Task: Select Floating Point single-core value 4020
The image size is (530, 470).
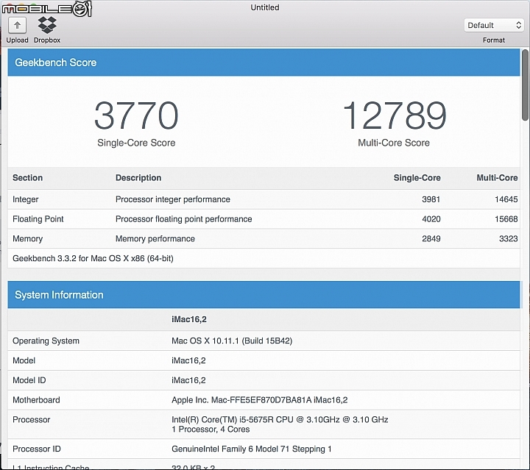Action: 431,219
